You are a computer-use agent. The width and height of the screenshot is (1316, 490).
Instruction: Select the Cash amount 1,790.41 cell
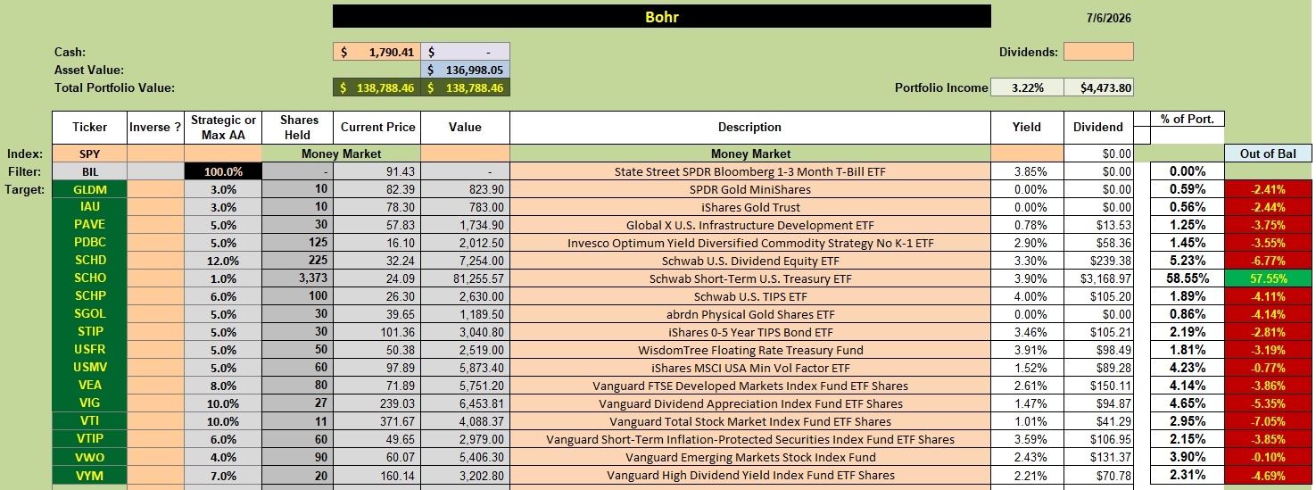376,52
